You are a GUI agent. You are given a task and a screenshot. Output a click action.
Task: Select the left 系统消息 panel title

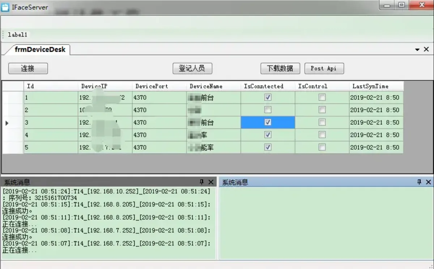[x=17, y=182]
